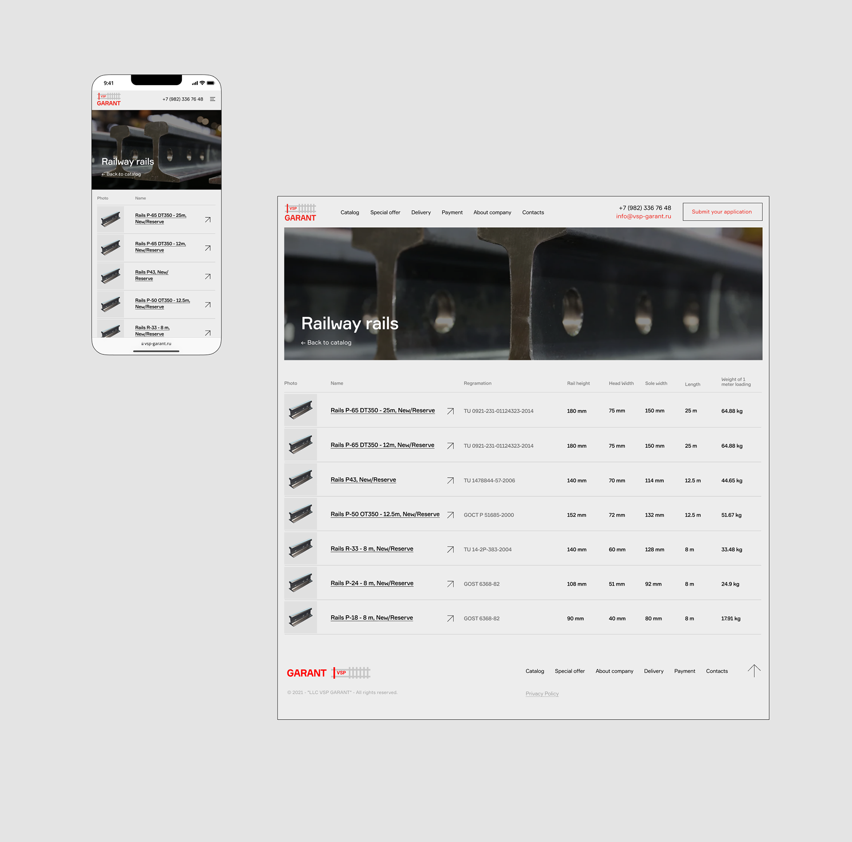852x842 pixels.
Task: Click the thumbnail photo of Rails P-65 DT350 - 12m
Action: 300,445
